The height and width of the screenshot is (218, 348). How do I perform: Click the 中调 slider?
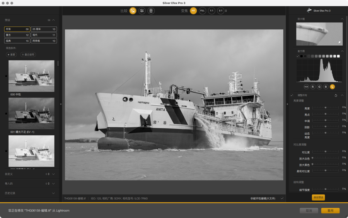click(x=325, y=120)
